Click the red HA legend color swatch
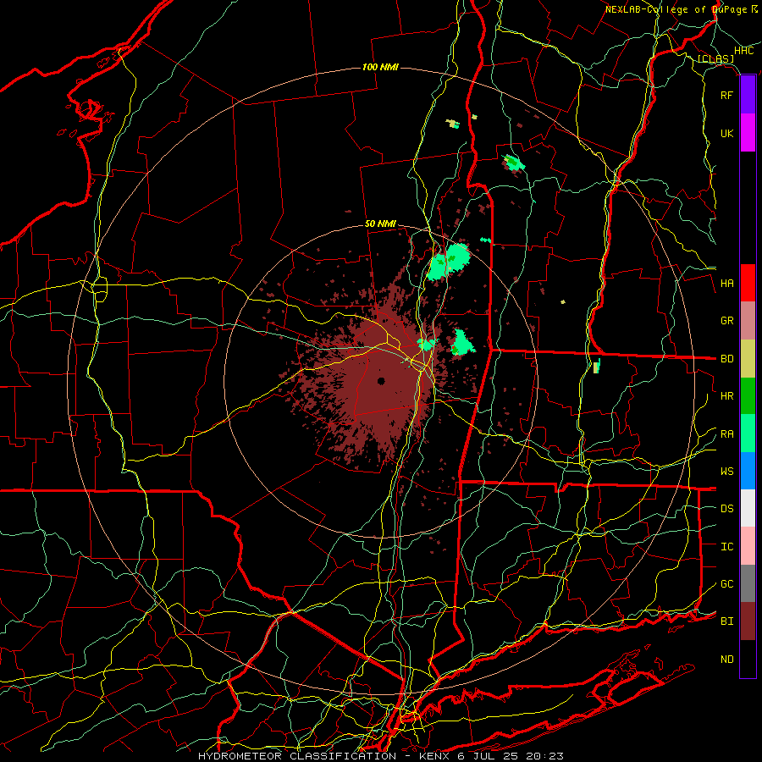Image resolution: width=762 pixels, height=762 pixels. [748, 283]
